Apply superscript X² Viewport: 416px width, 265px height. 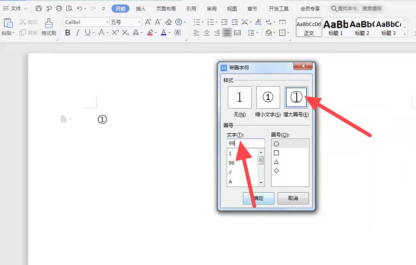pyautogui.click(x=116, y=33)
